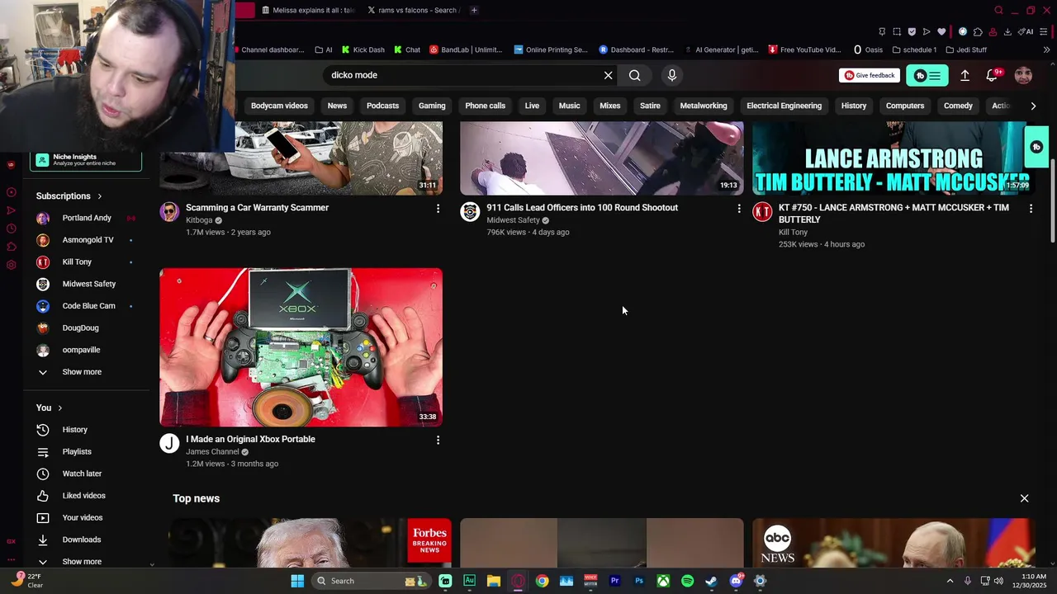Open the Kitboga channel link
The height and width of the screenshot is (594, 1057).
tap(199, 220)
